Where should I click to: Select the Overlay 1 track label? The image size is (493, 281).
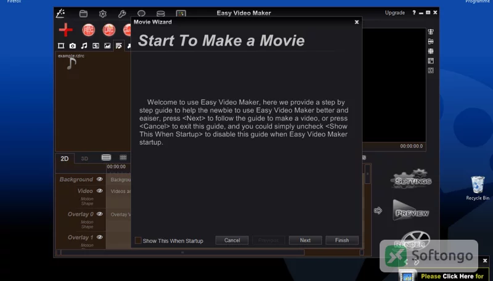[81, 238]
